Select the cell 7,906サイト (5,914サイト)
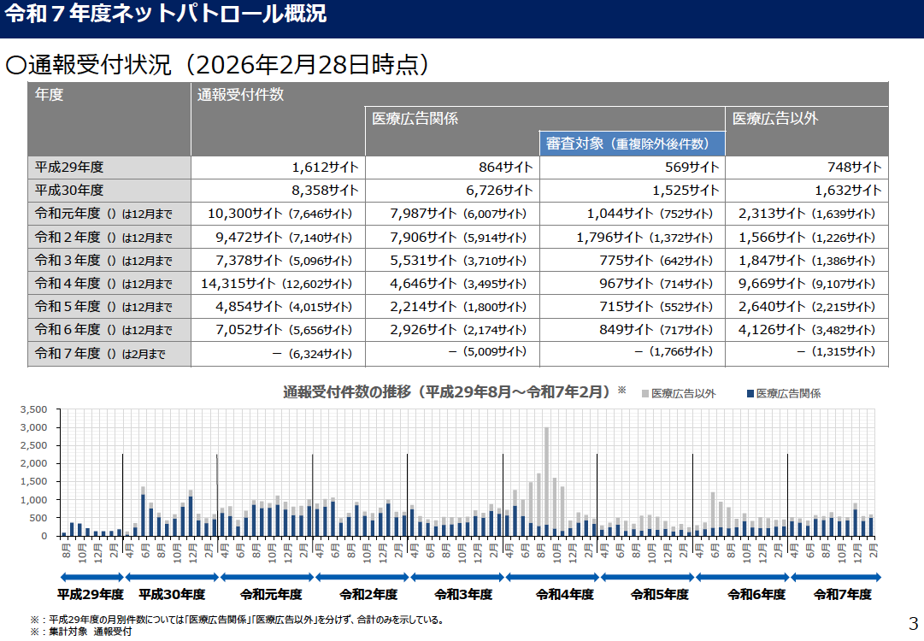This screenshot has width=924, height=641. click(x=452, y=237)
